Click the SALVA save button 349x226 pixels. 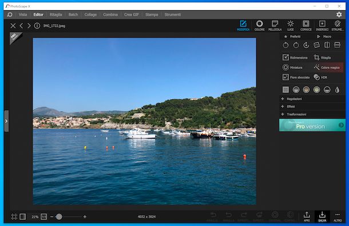pyautogui.click(x=322, y=216)
